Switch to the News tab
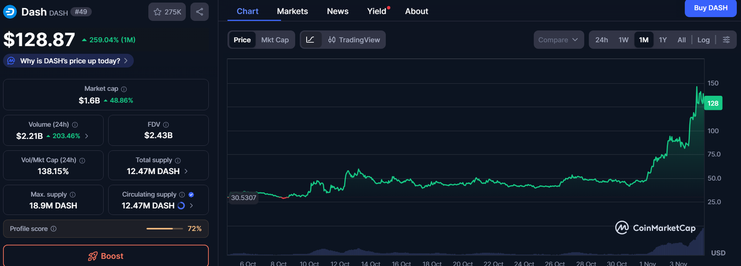The image size is (741, 266). click(x=338, y=11)
